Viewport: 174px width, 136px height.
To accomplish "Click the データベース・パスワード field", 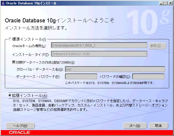I will pyautogui.click(x=81, y=76).
